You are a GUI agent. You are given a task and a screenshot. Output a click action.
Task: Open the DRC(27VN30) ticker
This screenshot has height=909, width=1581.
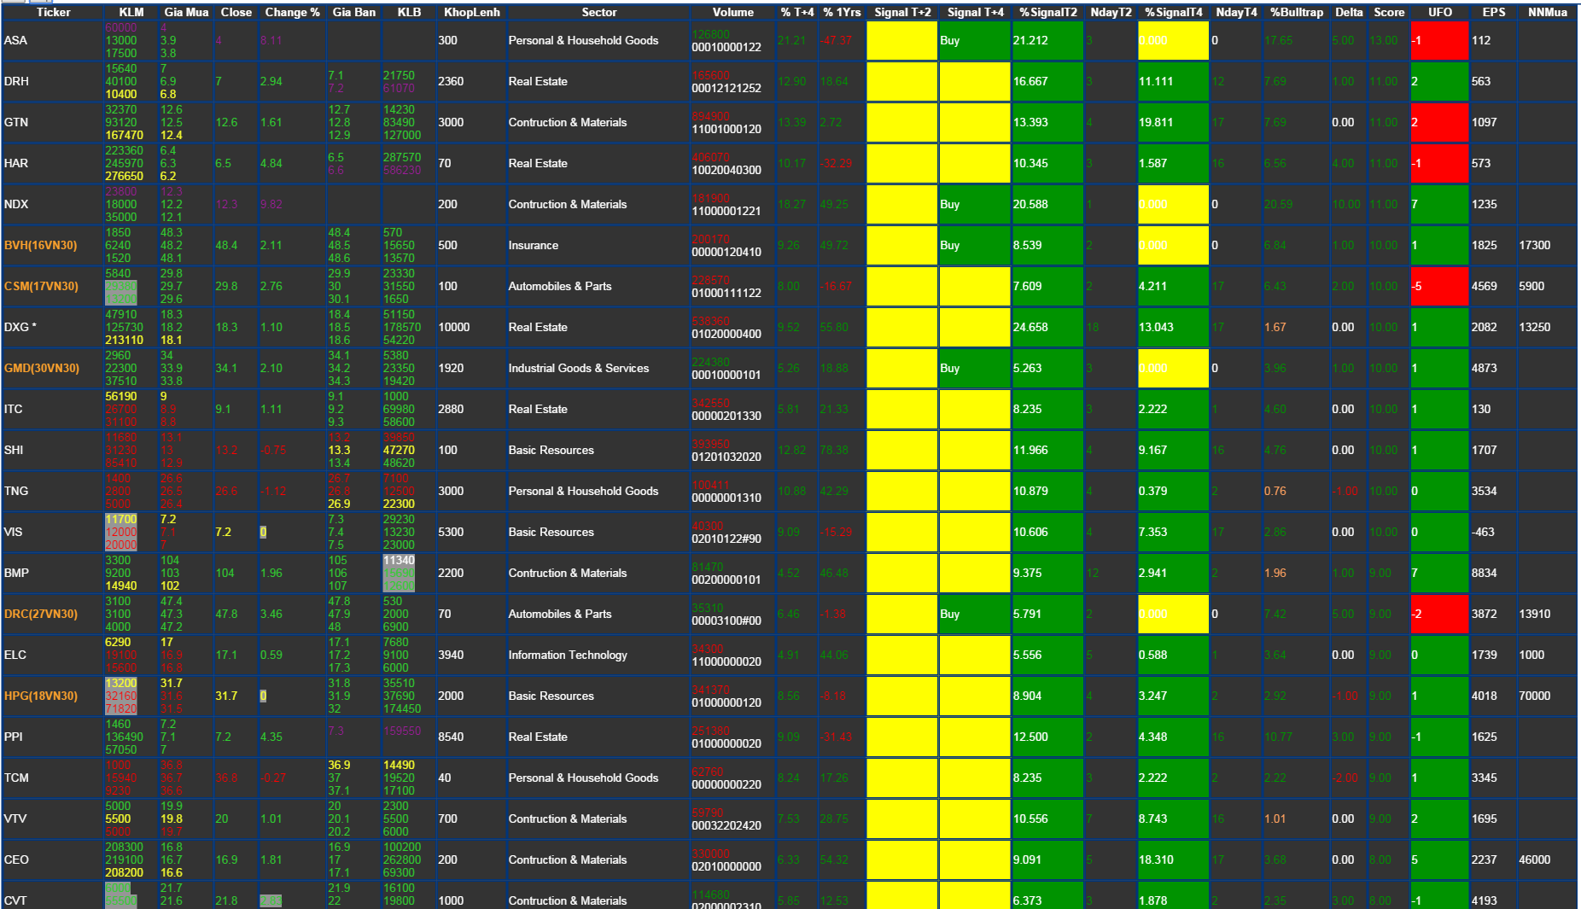40,614
